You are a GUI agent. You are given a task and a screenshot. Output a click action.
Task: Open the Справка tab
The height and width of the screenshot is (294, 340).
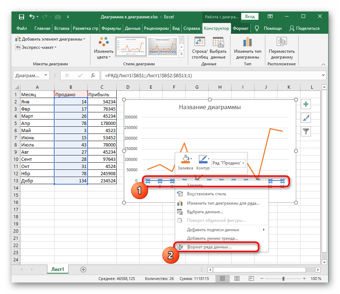point(191,28)
